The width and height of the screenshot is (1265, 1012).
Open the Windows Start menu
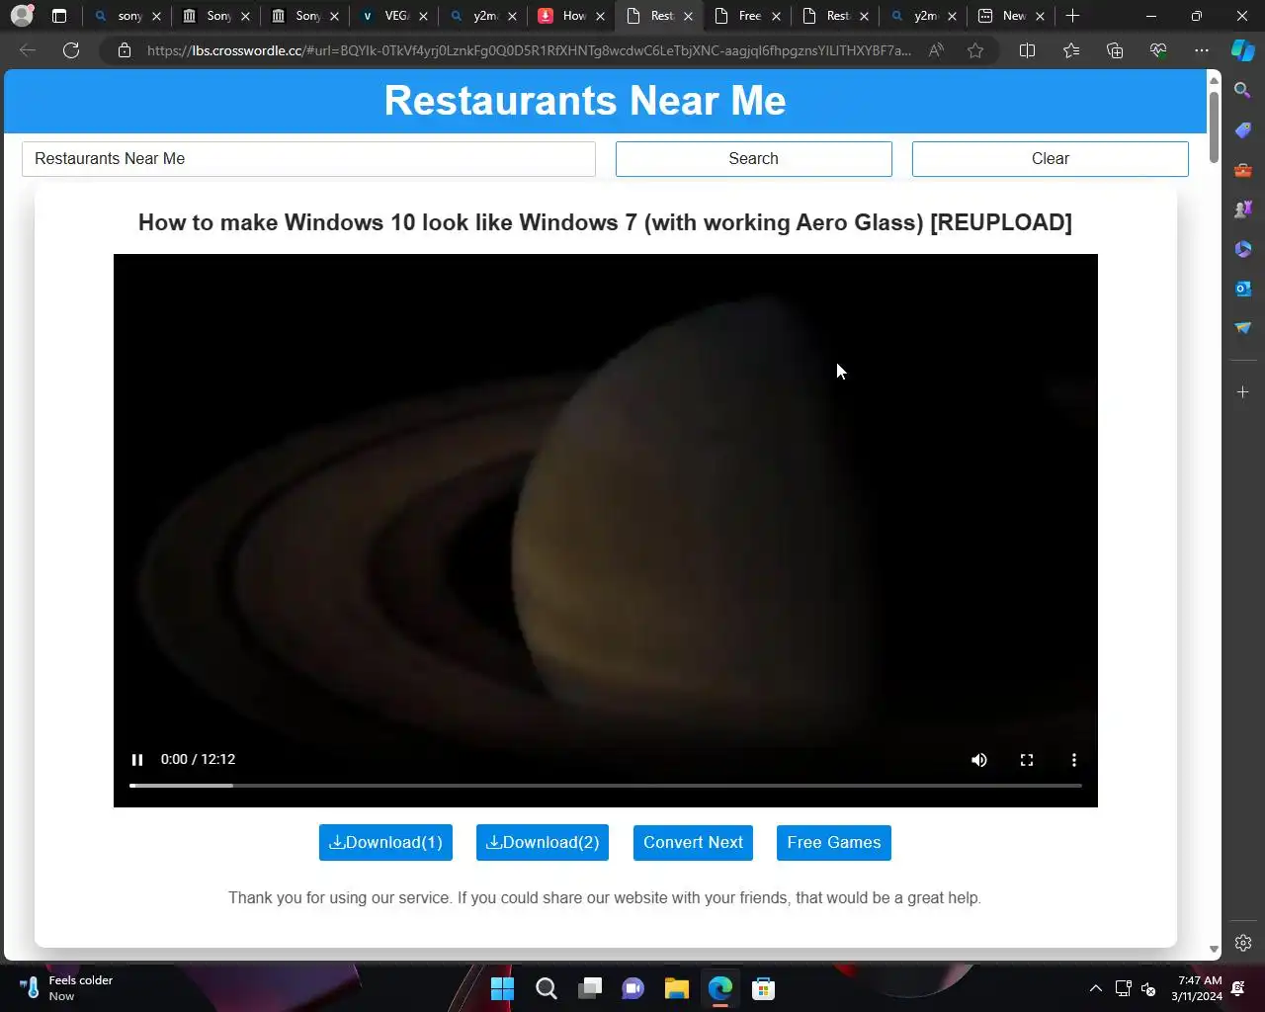point(502,988)
